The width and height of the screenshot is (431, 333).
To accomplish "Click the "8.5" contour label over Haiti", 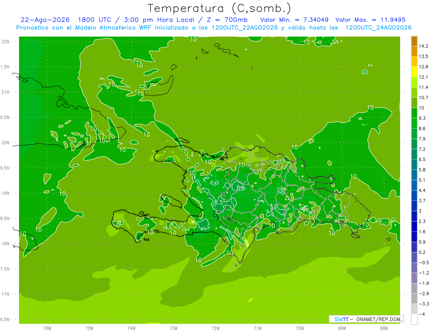I will (x=219, y=202).
